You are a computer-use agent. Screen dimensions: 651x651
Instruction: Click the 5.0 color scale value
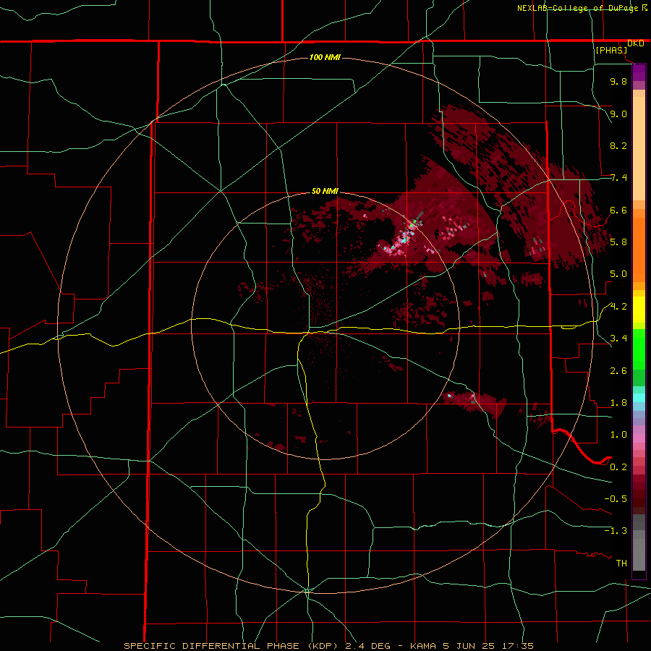tap(618, 274)
